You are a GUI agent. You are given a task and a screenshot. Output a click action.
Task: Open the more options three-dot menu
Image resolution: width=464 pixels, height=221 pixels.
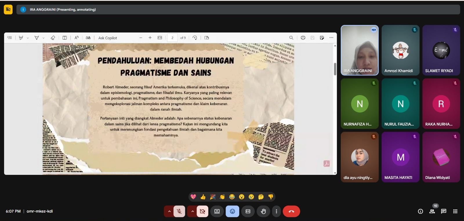(x=276, y=211)
